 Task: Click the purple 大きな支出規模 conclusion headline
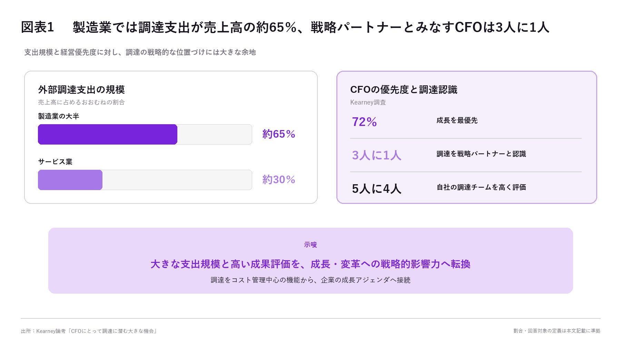point(310,264)
